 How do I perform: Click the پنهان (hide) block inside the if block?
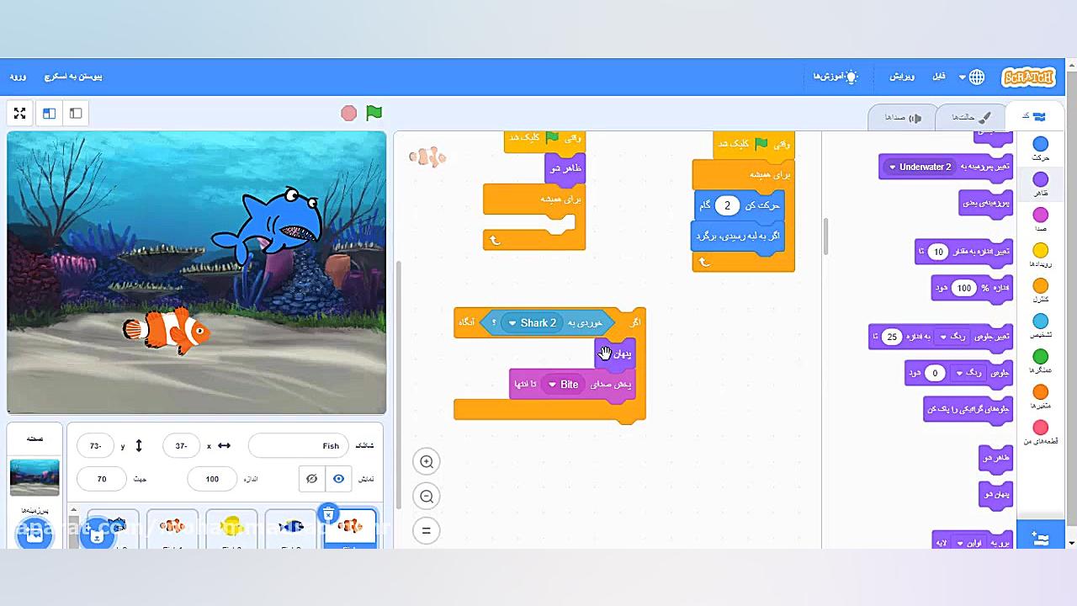(616, 354)
